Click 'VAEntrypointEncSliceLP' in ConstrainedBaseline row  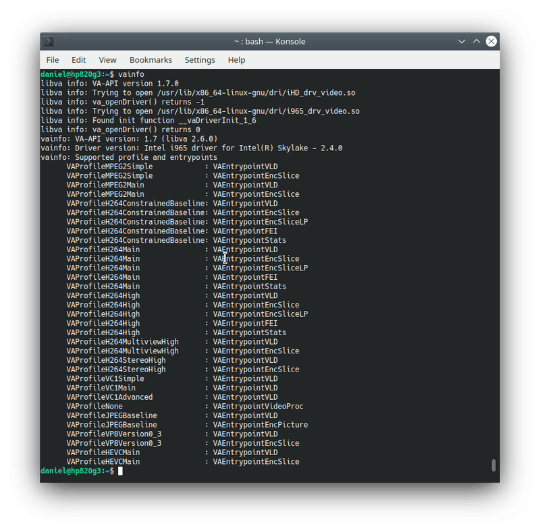(x=261, y=222)
